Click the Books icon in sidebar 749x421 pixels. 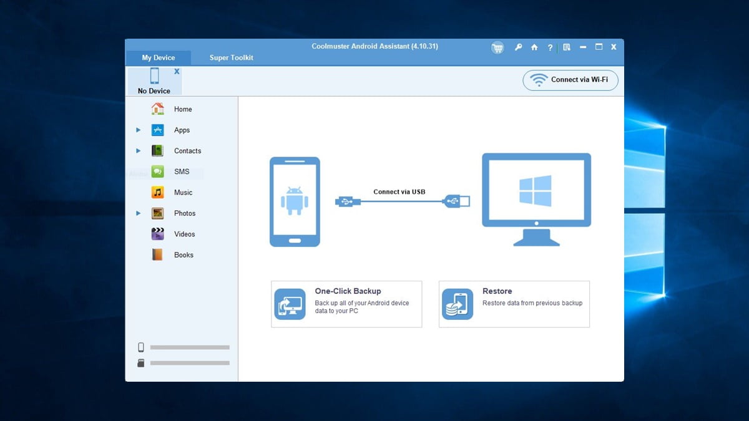pyautogui.click(x=158, y=255)
